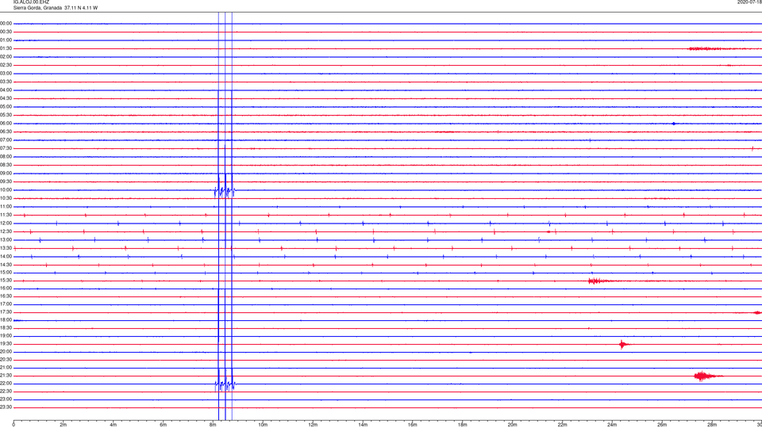Viewport: 762px width, 428px height.
Task: Click the 0 minute axis label
Action: [13, 425]
